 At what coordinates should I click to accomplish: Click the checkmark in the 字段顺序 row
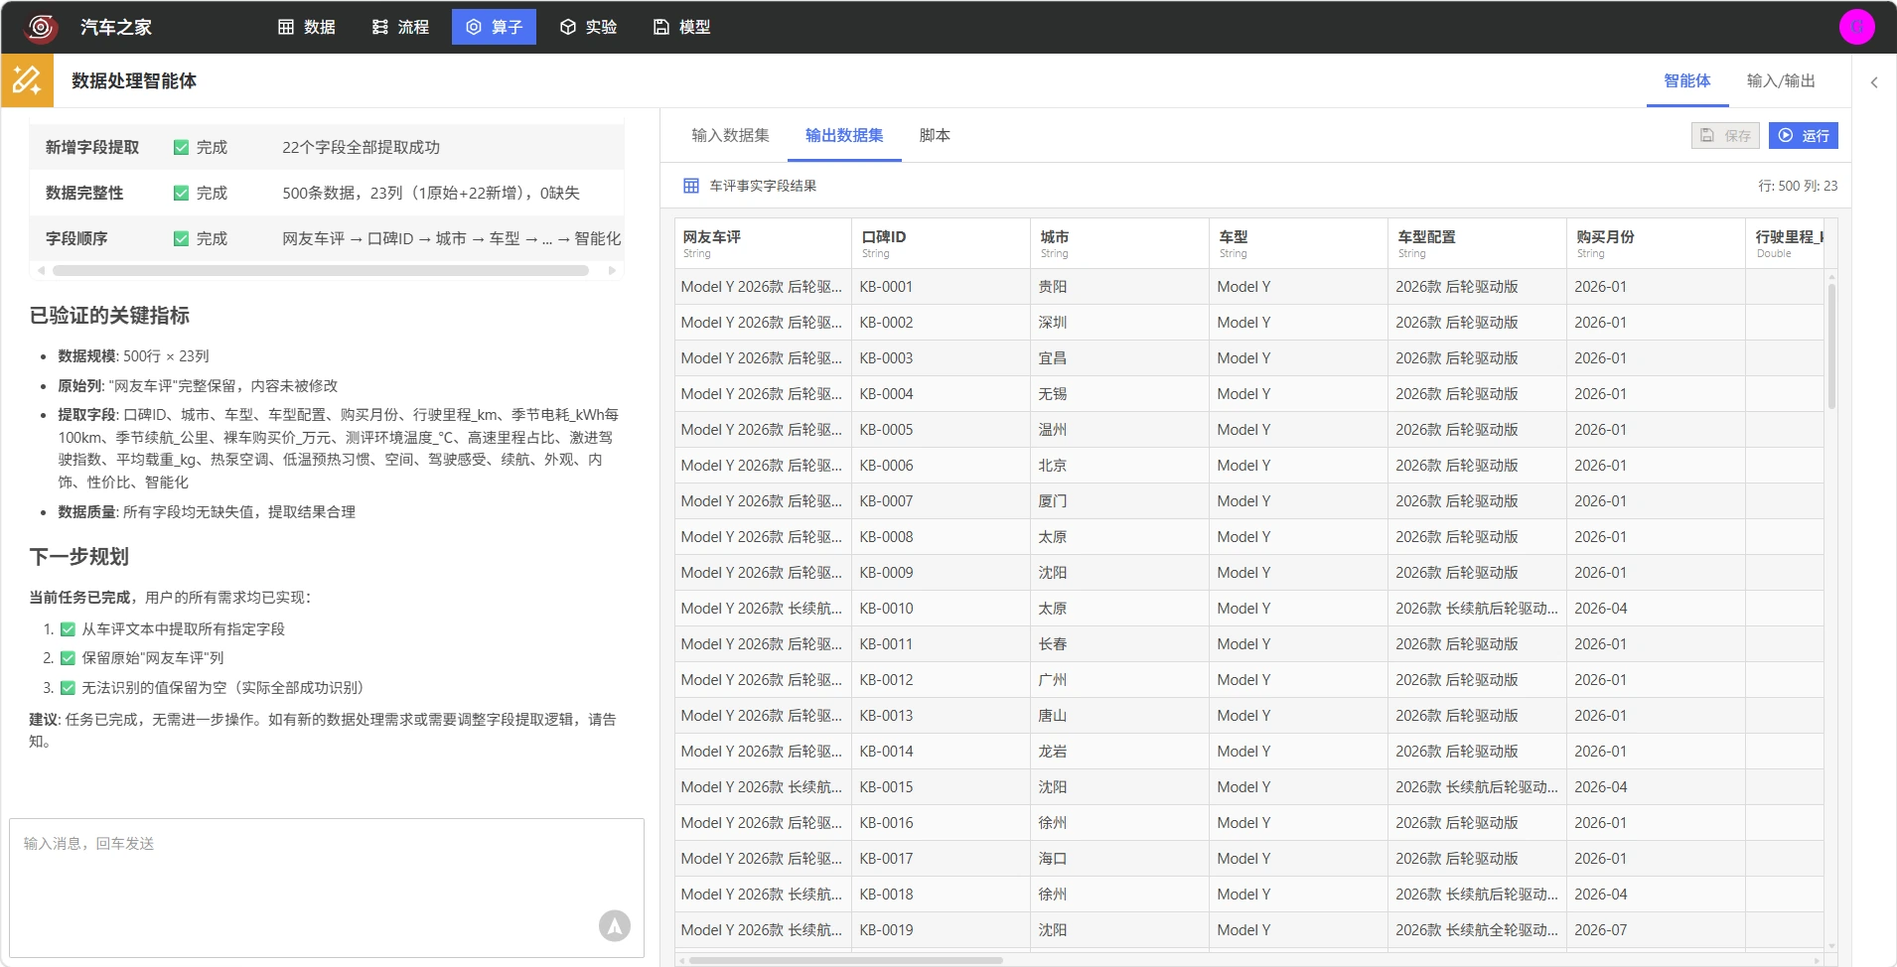[x=181, y=239]
